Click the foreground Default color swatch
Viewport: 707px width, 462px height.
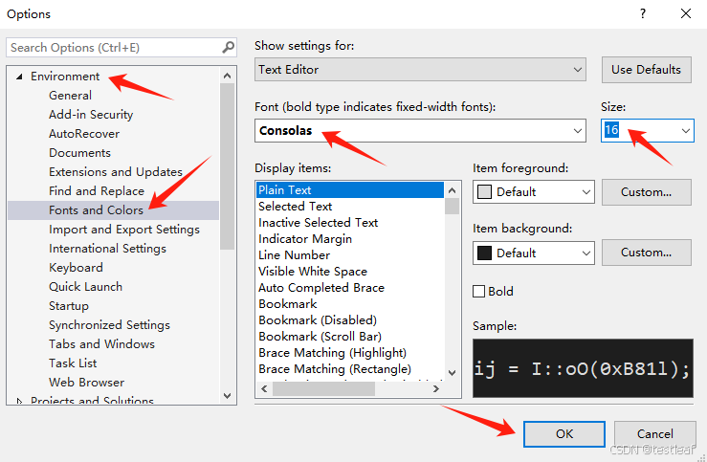(484, 191)
